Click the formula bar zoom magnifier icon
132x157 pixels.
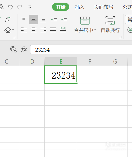pos(13,49)
